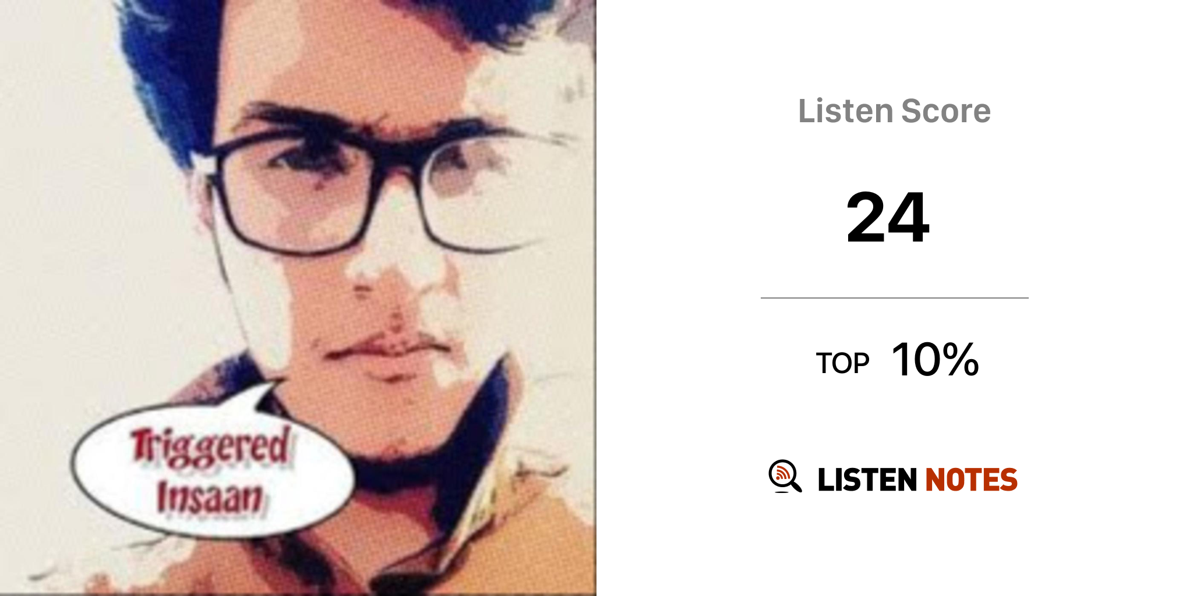Viewport: 1193px width, 596px height.
Task: Click the red word Insaan
Action: pyautogui.click(x=210, y=498)
